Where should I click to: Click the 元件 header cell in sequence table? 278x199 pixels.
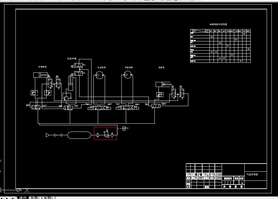click(x=207, y=31)
